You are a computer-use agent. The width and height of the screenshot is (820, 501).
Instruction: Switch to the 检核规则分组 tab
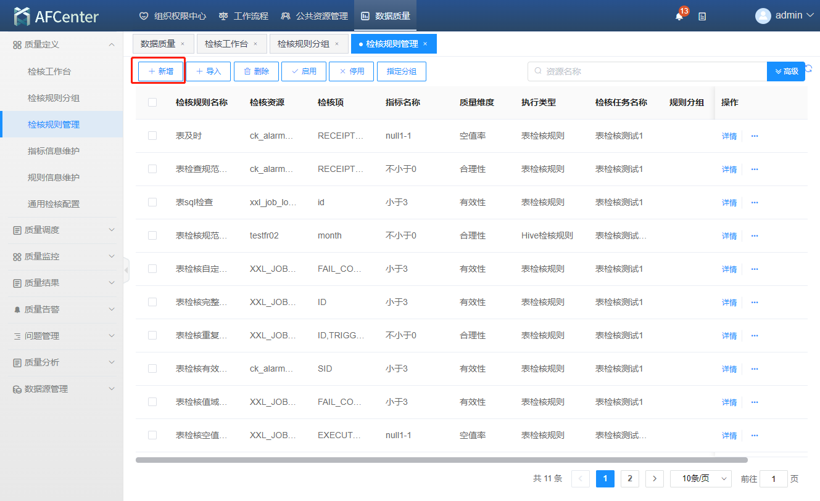(303, 44)
